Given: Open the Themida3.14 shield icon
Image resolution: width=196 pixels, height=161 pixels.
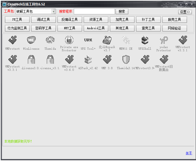Looking at the screenshot, I should point(126,60).
